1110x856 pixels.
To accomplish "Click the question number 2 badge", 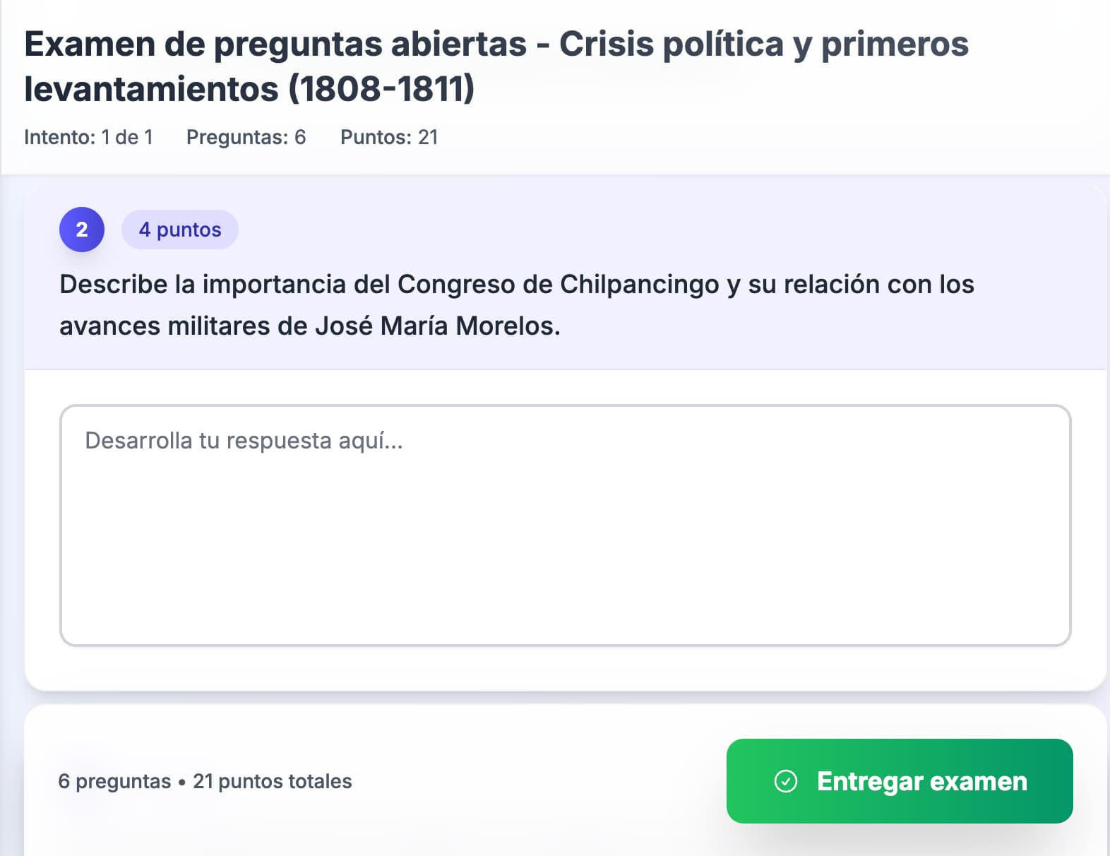I will coord(82,230).
